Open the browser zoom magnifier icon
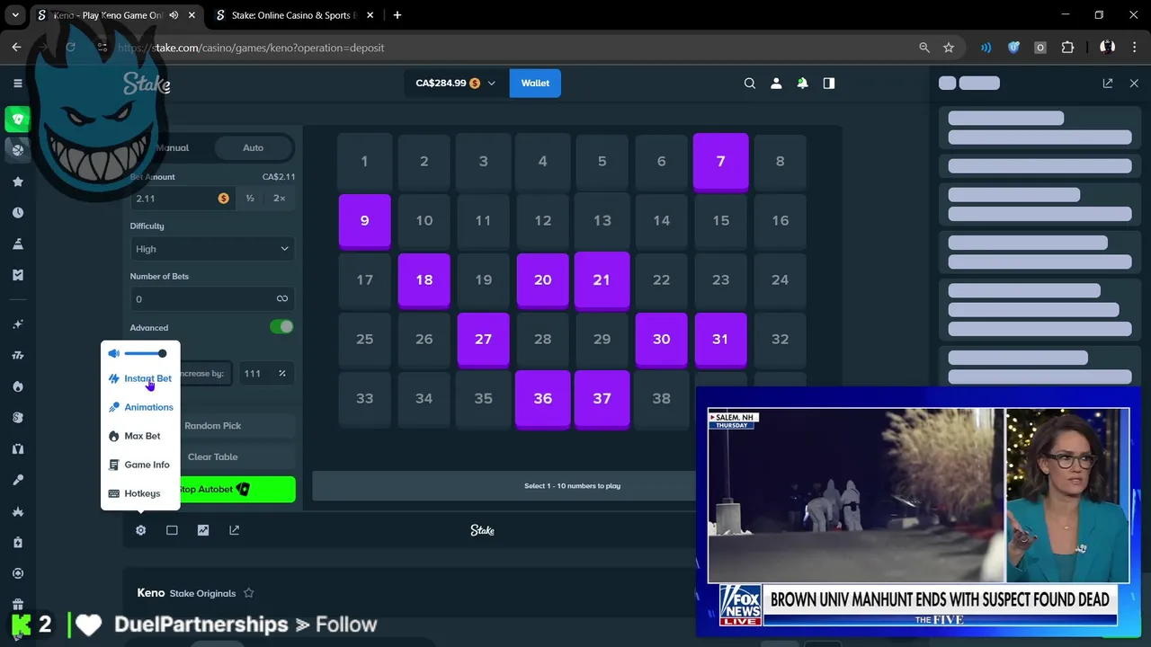 tap(924, 48)
